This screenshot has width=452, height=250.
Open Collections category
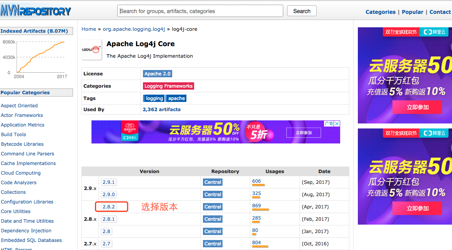click(13, 192)
